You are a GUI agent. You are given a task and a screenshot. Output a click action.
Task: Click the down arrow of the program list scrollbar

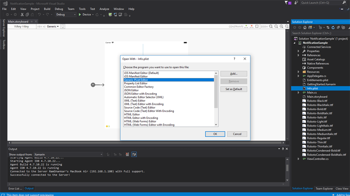pos(216,125)
